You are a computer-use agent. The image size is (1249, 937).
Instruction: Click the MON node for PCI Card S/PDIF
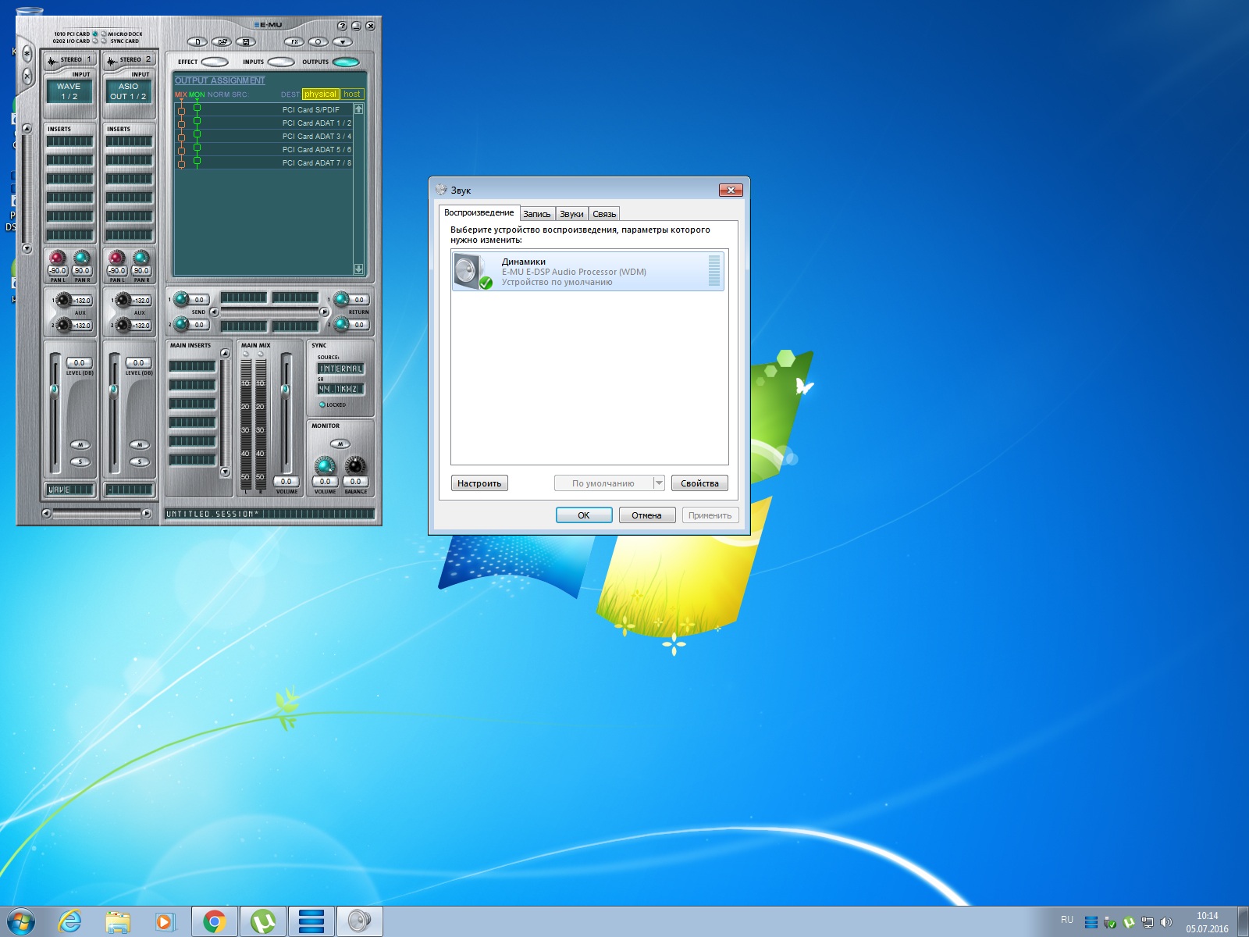click(x=197, y=108)
